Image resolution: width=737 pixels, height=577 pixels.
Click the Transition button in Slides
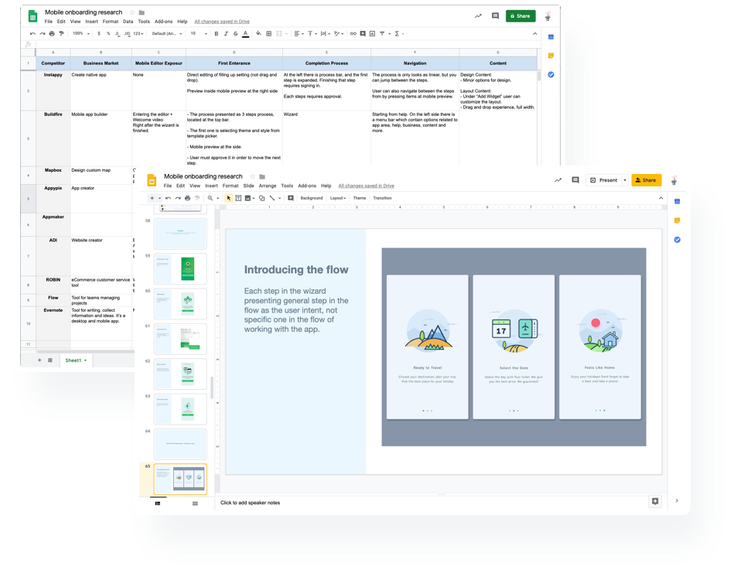(383, 198)
